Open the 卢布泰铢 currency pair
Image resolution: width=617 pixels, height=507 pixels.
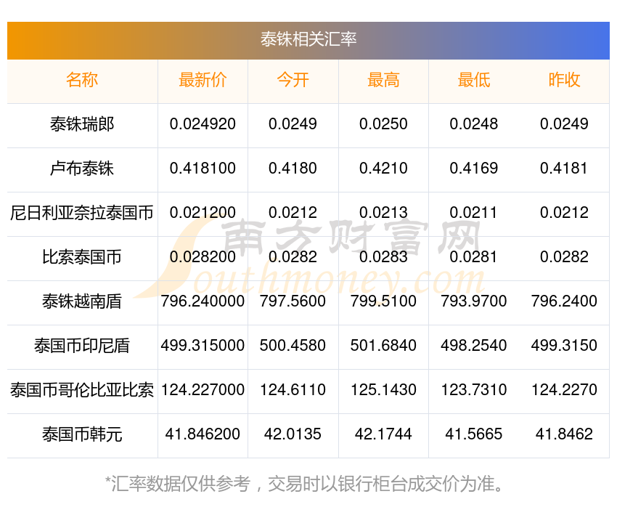pyautogui.click(x=82, y=169)
